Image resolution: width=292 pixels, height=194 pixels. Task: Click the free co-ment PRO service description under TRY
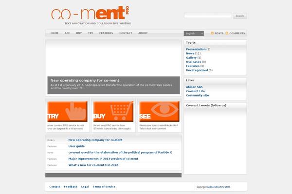tap(66, 127)
